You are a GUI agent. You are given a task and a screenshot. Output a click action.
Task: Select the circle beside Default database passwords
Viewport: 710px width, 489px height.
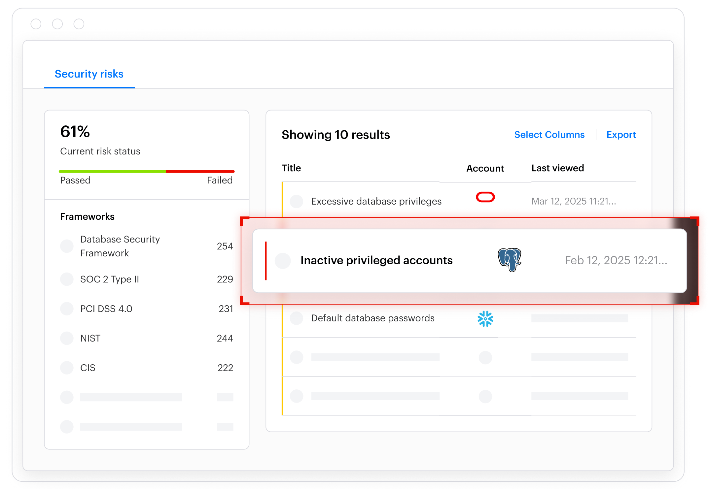[296, 318]
